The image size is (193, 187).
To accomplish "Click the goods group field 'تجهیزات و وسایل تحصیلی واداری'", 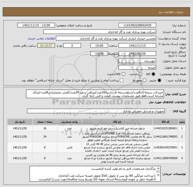I will tap(96, 111).
